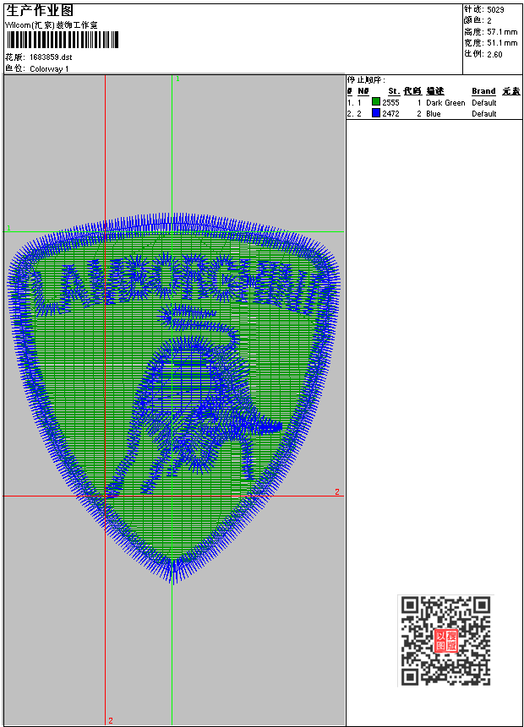The image size is (524, 727).
Task: Click the 代码 column header
Action: (412, 91)
